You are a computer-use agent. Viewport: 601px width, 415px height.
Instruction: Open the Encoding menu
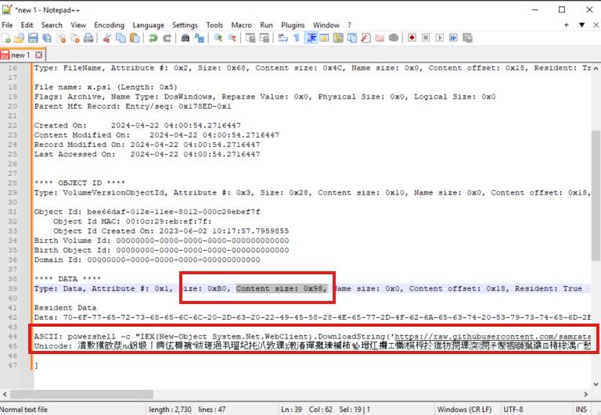pyautogui.click(x=110, y=25)
